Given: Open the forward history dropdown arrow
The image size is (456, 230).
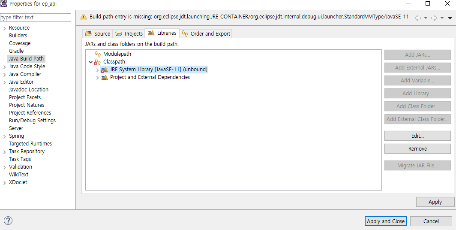Looking at the screenshot, I should pyautogui.click(x=442, y=18).
